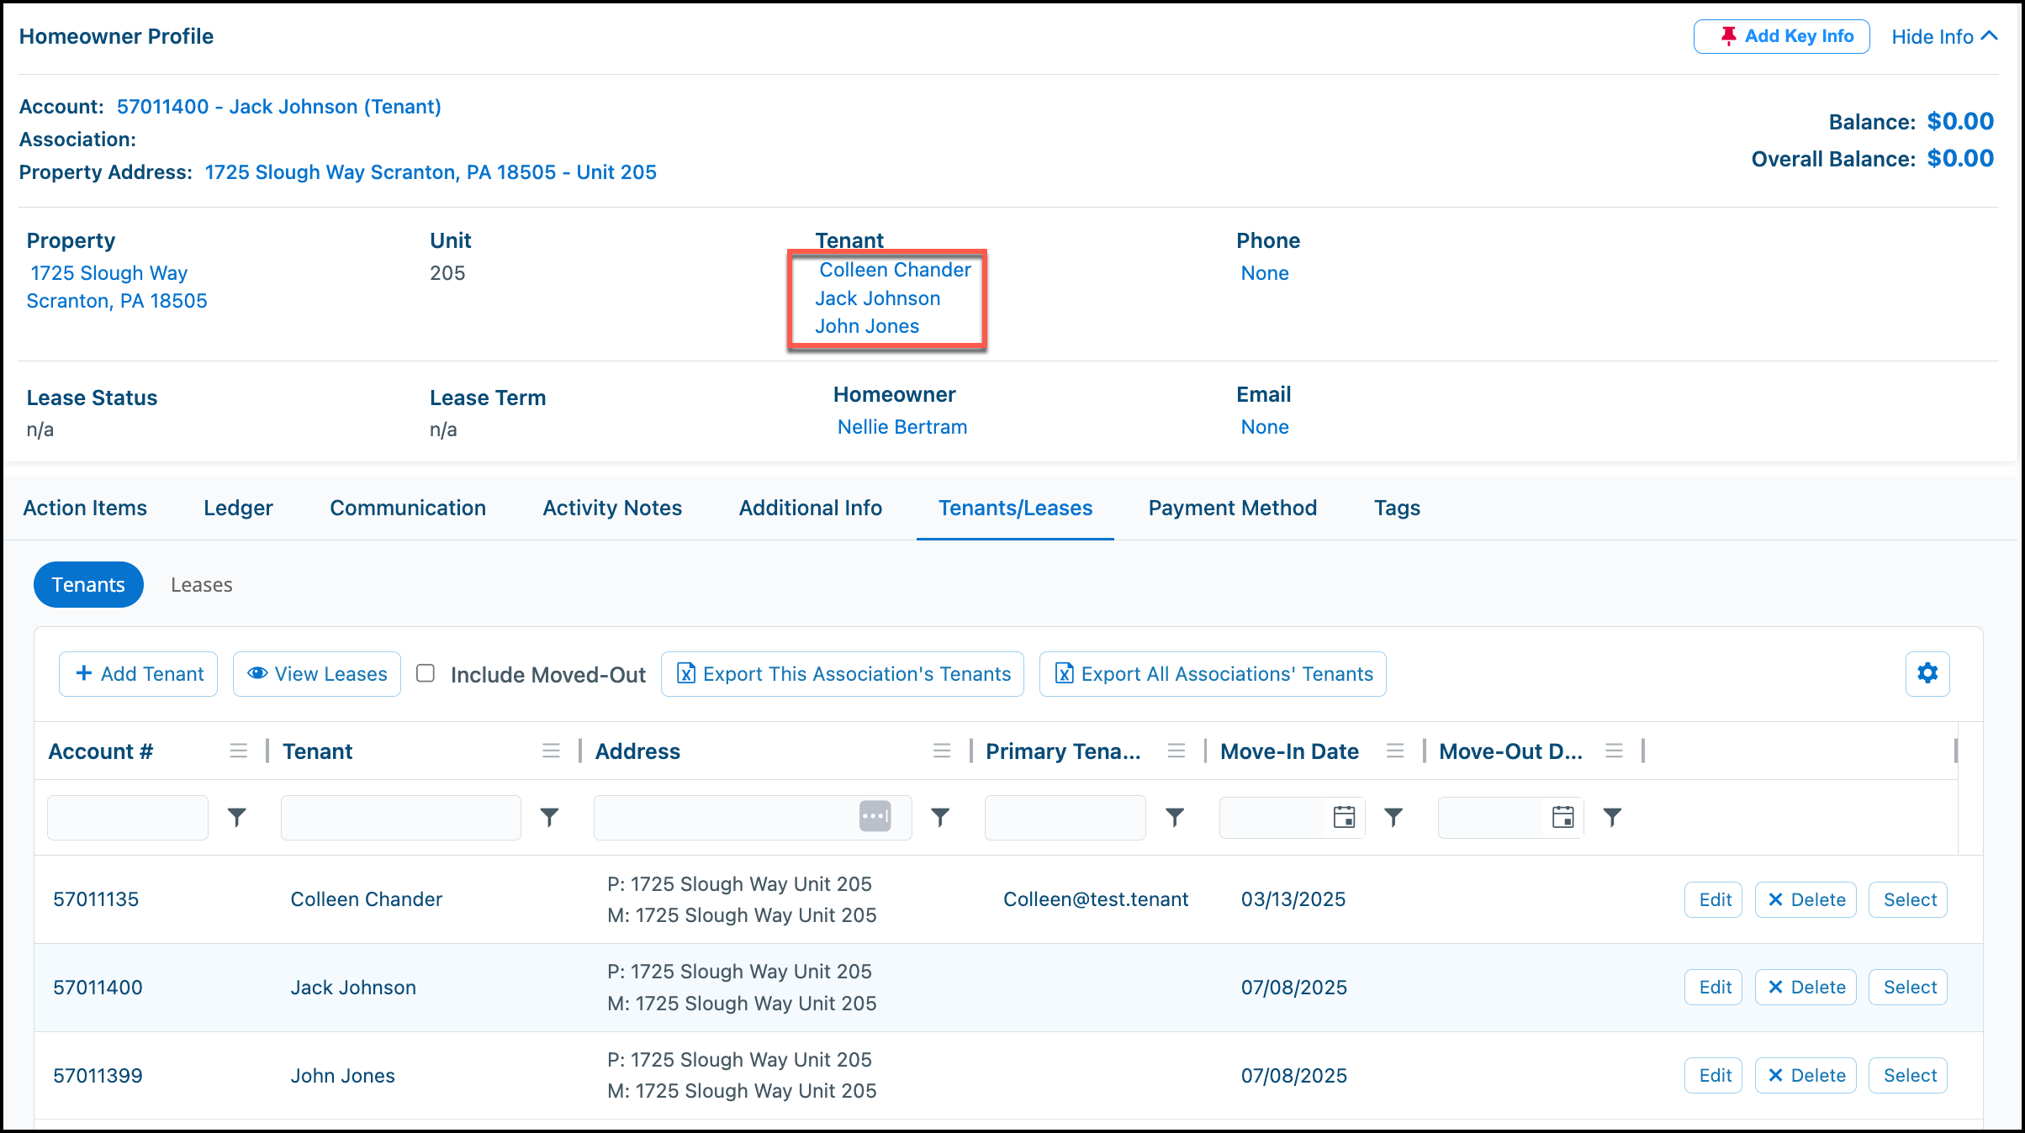Open the Move-In Date column menu

click(x=1395, y=751)
